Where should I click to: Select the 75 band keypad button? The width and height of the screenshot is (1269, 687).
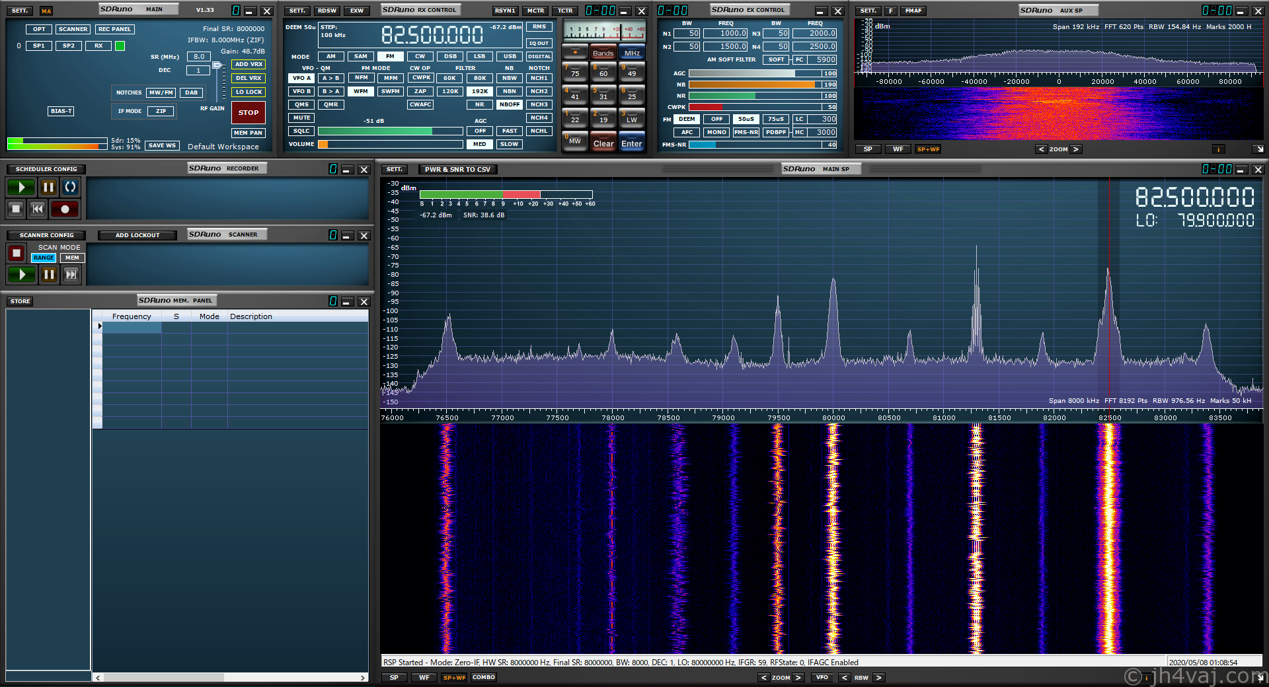pyautogui.click(x=574, y=71)
